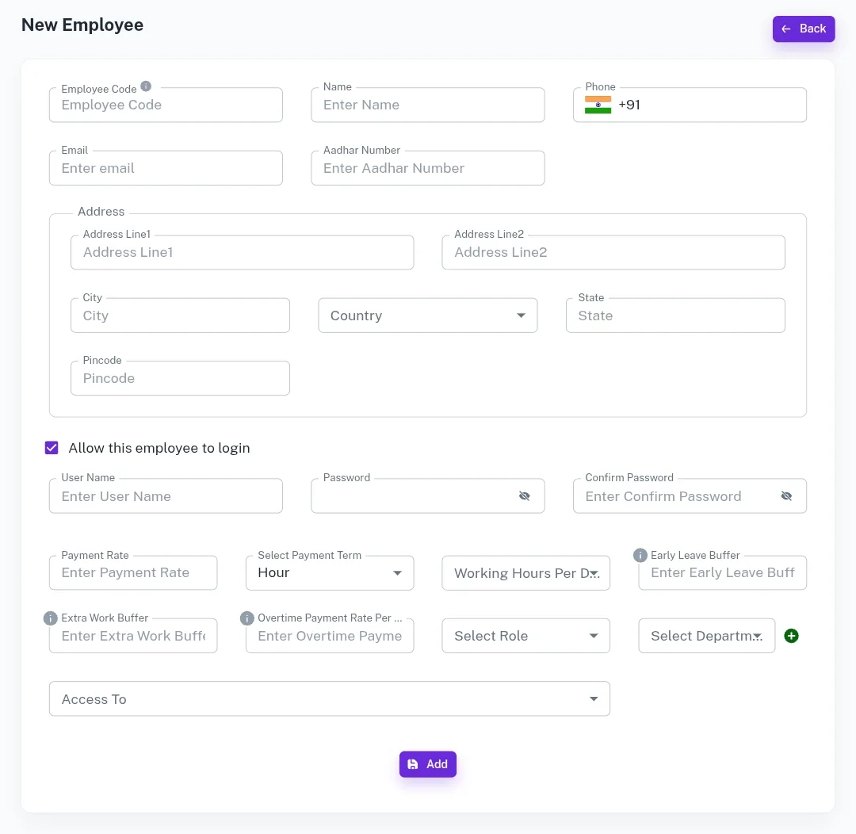Focus the Enter Payment Rate field

(x=133, y=573)
